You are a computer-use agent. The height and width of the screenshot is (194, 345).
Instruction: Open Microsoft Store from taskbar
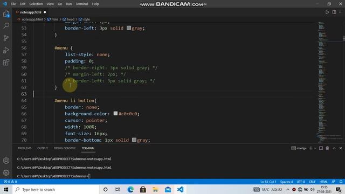click(x=143, y=189)
